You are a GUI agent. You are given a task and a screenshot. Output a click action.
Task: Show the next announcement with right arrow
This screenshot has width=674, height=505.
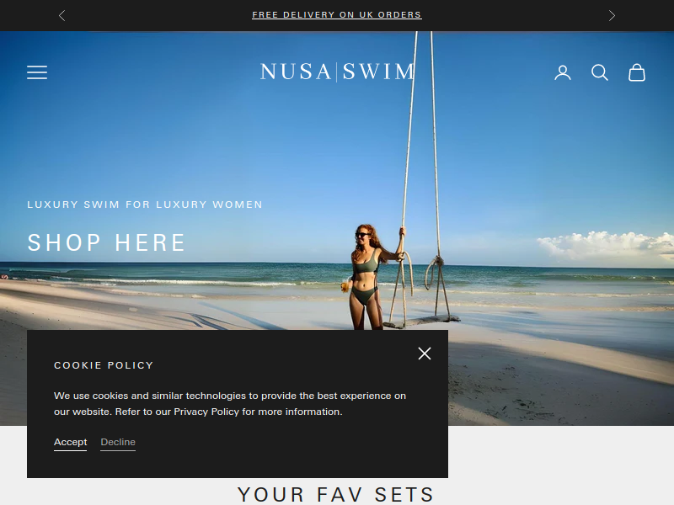pyautogui.click(x=612, y=16)
